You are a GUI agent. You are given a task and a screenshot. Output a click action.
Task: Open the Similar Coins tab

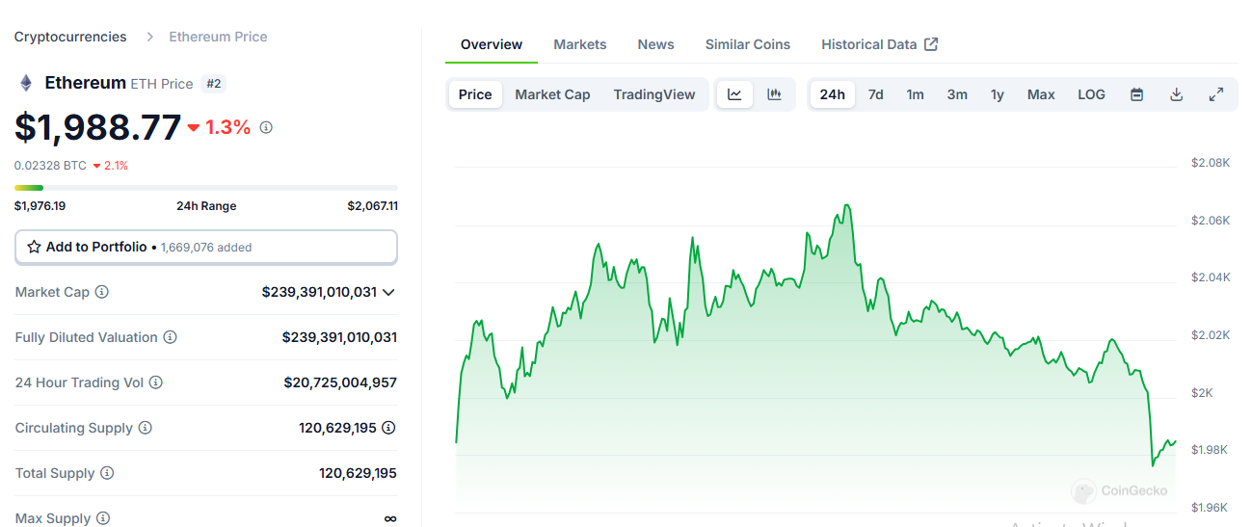[x=748, y=44]
